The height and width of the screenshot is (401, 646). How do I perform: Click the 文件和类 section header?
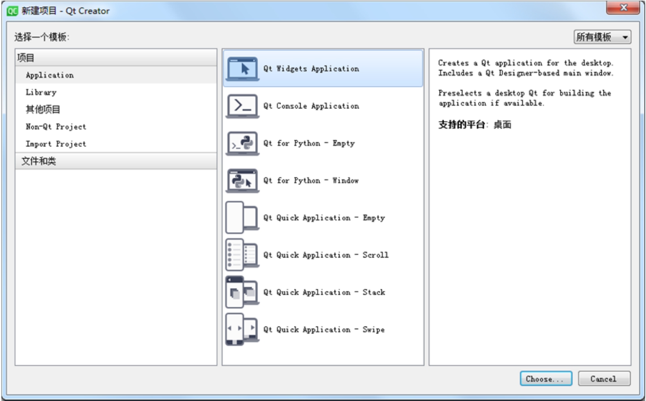click(x=116, y=161)
